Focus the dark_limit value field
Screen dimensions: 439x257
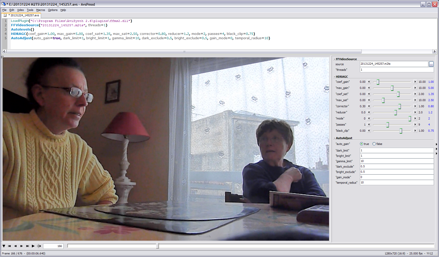(x=397, y=151)
